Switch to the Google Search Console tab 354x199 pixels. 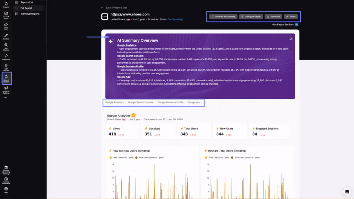click(x=141, y=102)
